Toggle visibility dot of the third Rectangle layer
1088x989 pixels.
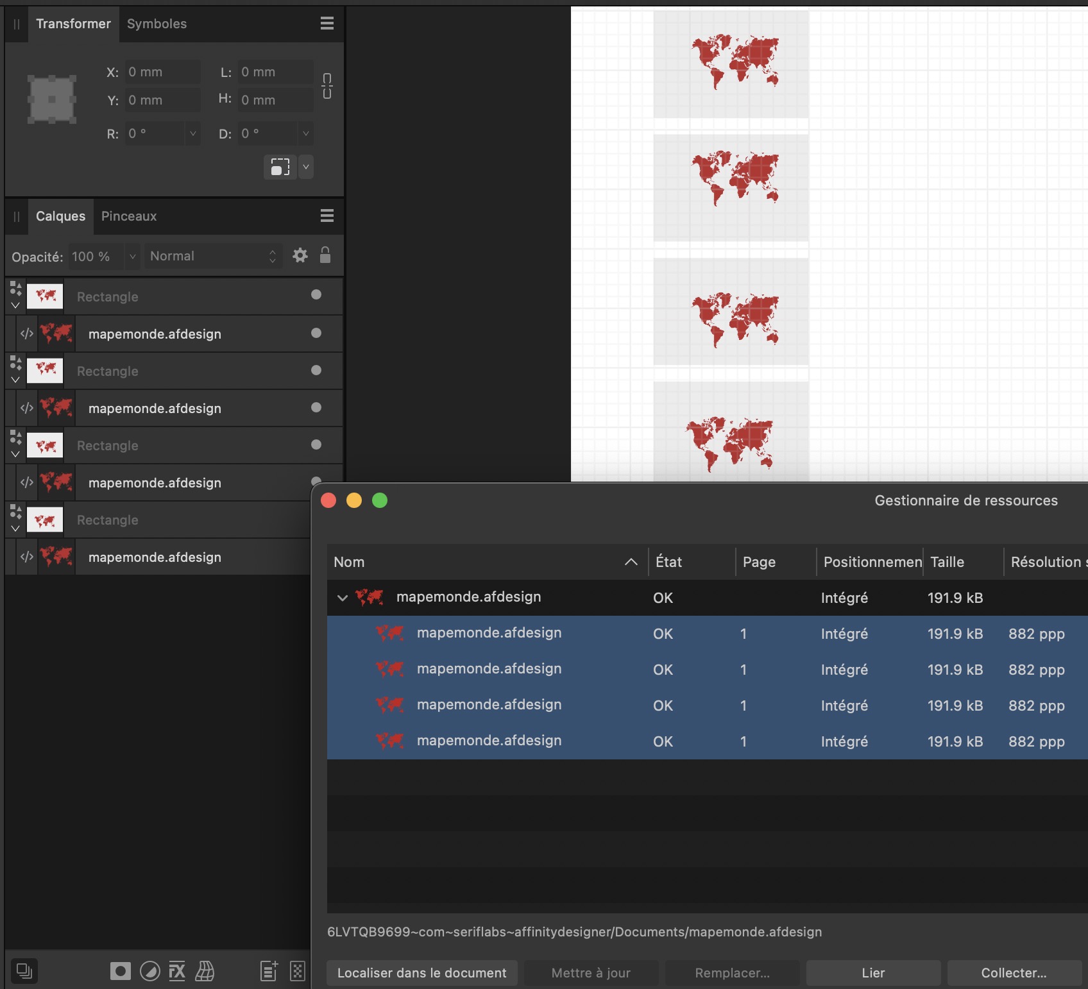tap(316, 444)
